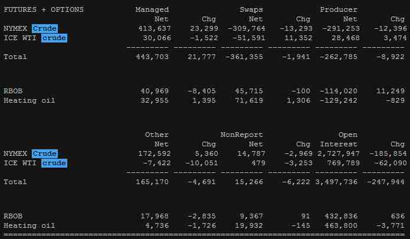410x239 pixels.
Task: Click the RBOB label in upper table
Action: tap(13, 91)
